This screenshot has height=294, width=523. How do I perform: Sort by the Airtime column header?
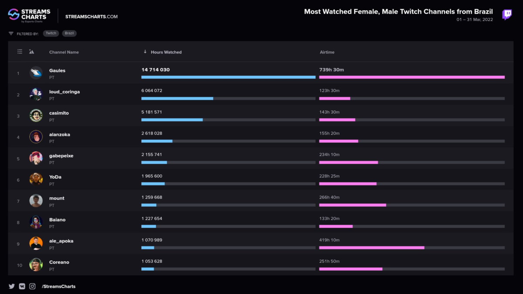pos(327,52)
